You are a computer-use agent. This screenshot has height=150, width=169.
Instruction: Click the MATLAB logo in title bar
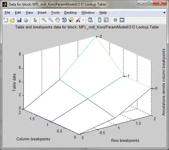5,4
